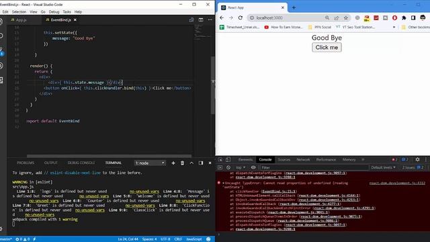The height and width of the screenshot is (242, 430).
Task: Click the errors and warnings status item
Action: click(x=22, y=239)
